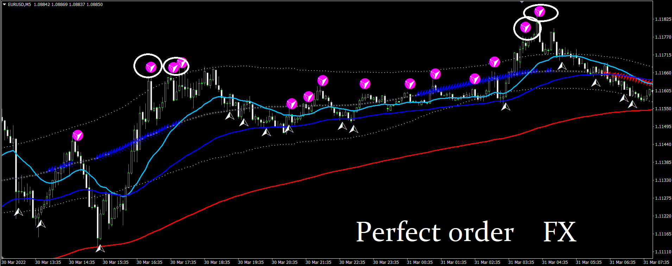Viewport: 672px width, 266px height.
Task: Open the chart dropdown triangle beside EURUSD,M5
Action: tap(4, 5)
